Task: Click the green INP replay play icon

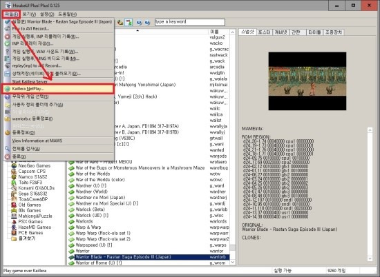Action: pyautogui.click(x=8, y=43)
